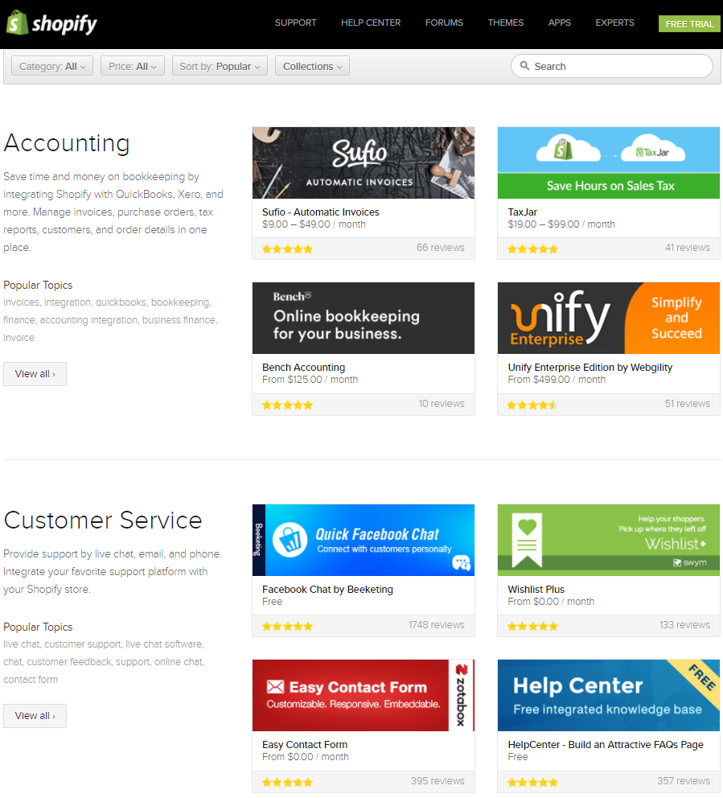Viewport: 723px width, 798px height.
Task: Open the Wishlist+ swym banner
Action: tap(609, 540)
